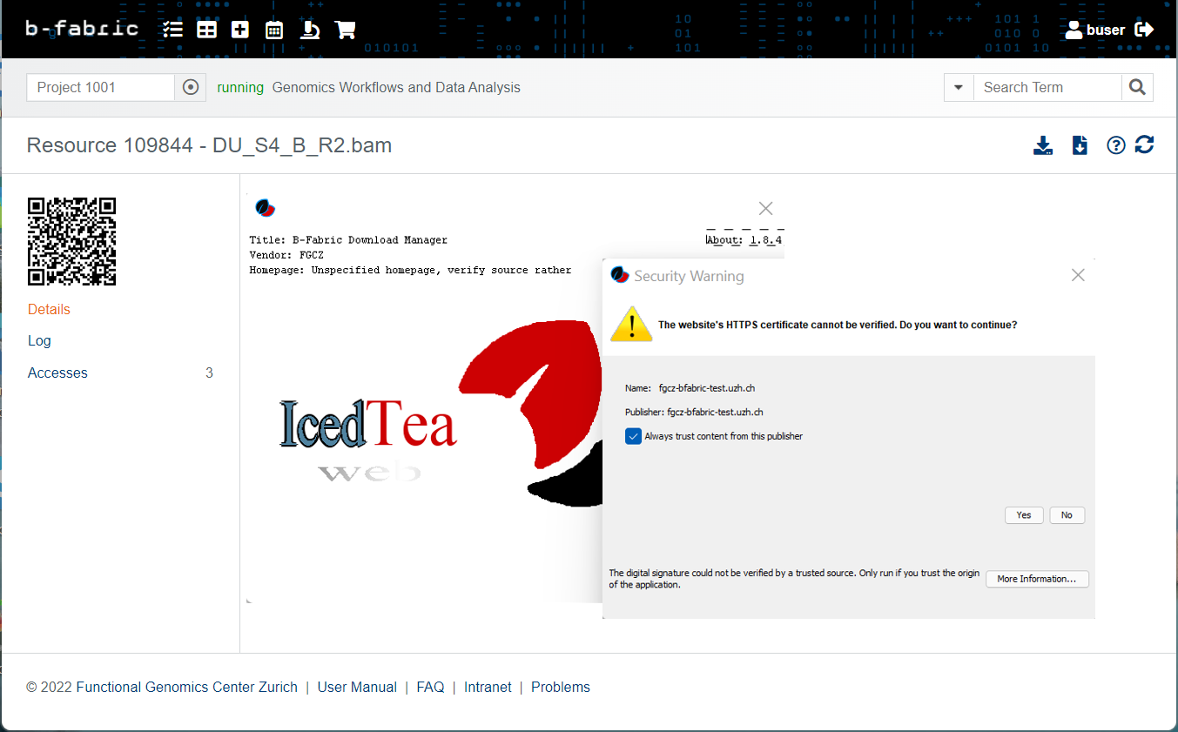Open the FAQ footer link
The image size is (1178, 732).
pyautogui.click(x=430, y=687)
